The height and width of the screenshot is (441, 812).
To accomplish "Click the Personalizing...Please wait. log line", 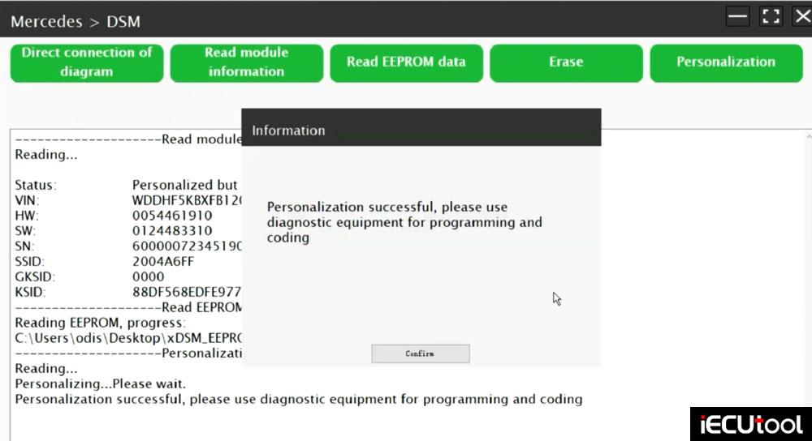I will pos(100,383).
